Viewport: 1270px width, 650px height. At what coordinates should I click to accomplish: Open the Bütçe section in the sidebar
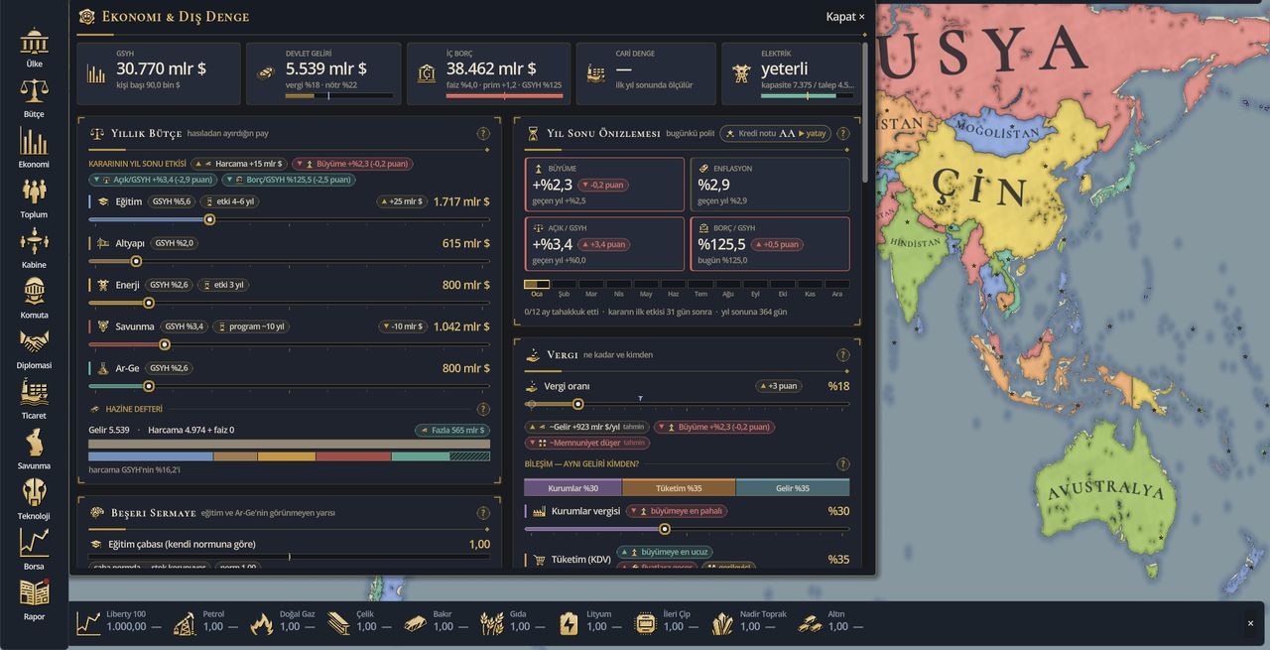pyautogui.click(x=34, y=98)
